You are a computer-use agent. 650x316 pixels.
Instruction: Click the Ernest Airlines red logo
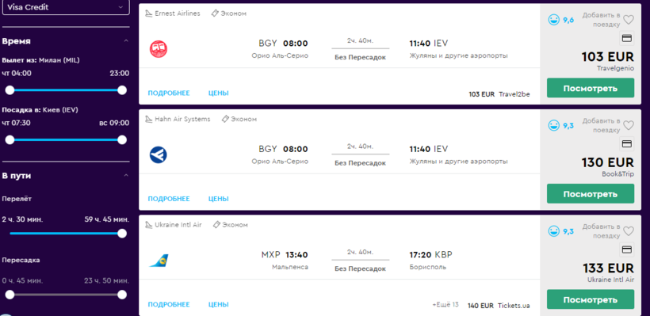coord(159,49)
